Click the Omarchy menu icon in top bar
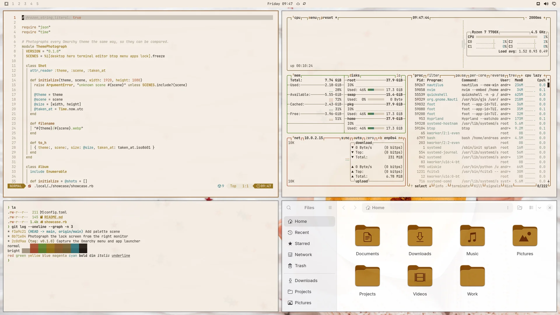The height and width of the screenshot is (315, 560). tap(6, 4)
